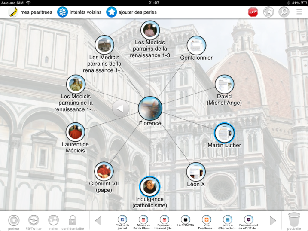Select 'Photos du journal' Facebook pearl in tray
Viewport: 308px width, 231px height.
click(x=122, y=219)
